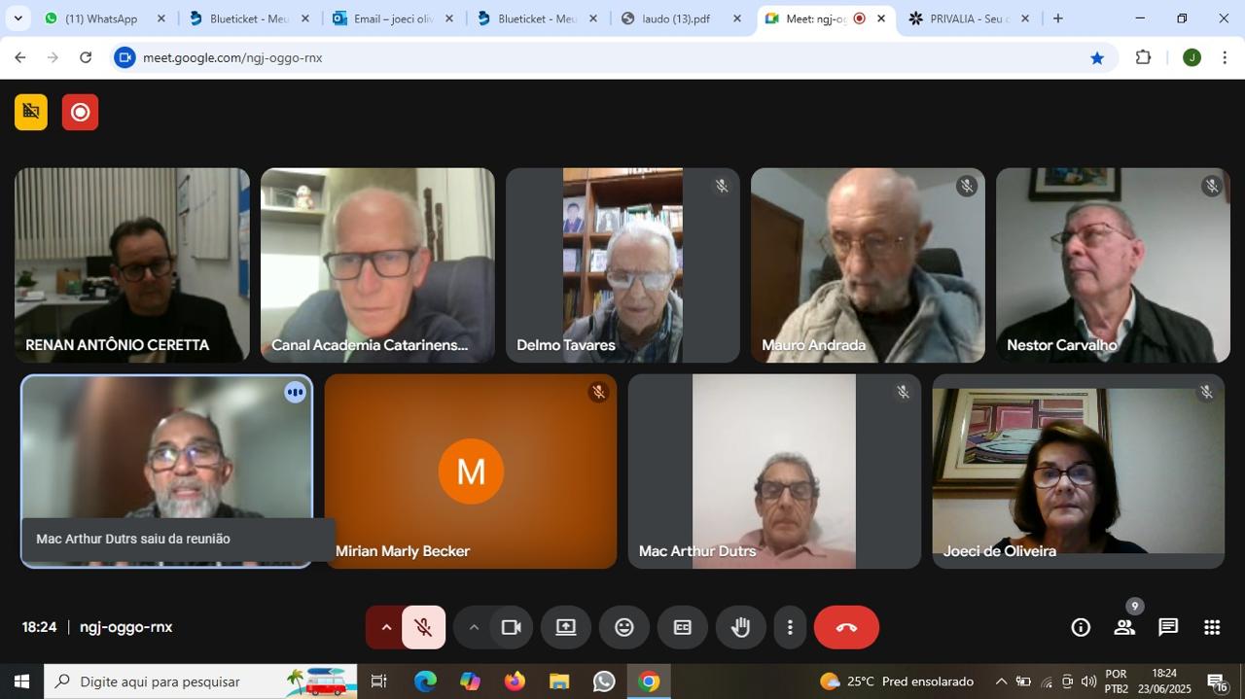Switch to the first Blueticket tab
Image resolution: width=1245 pixels, height=699 pixels.
[248, 18]
